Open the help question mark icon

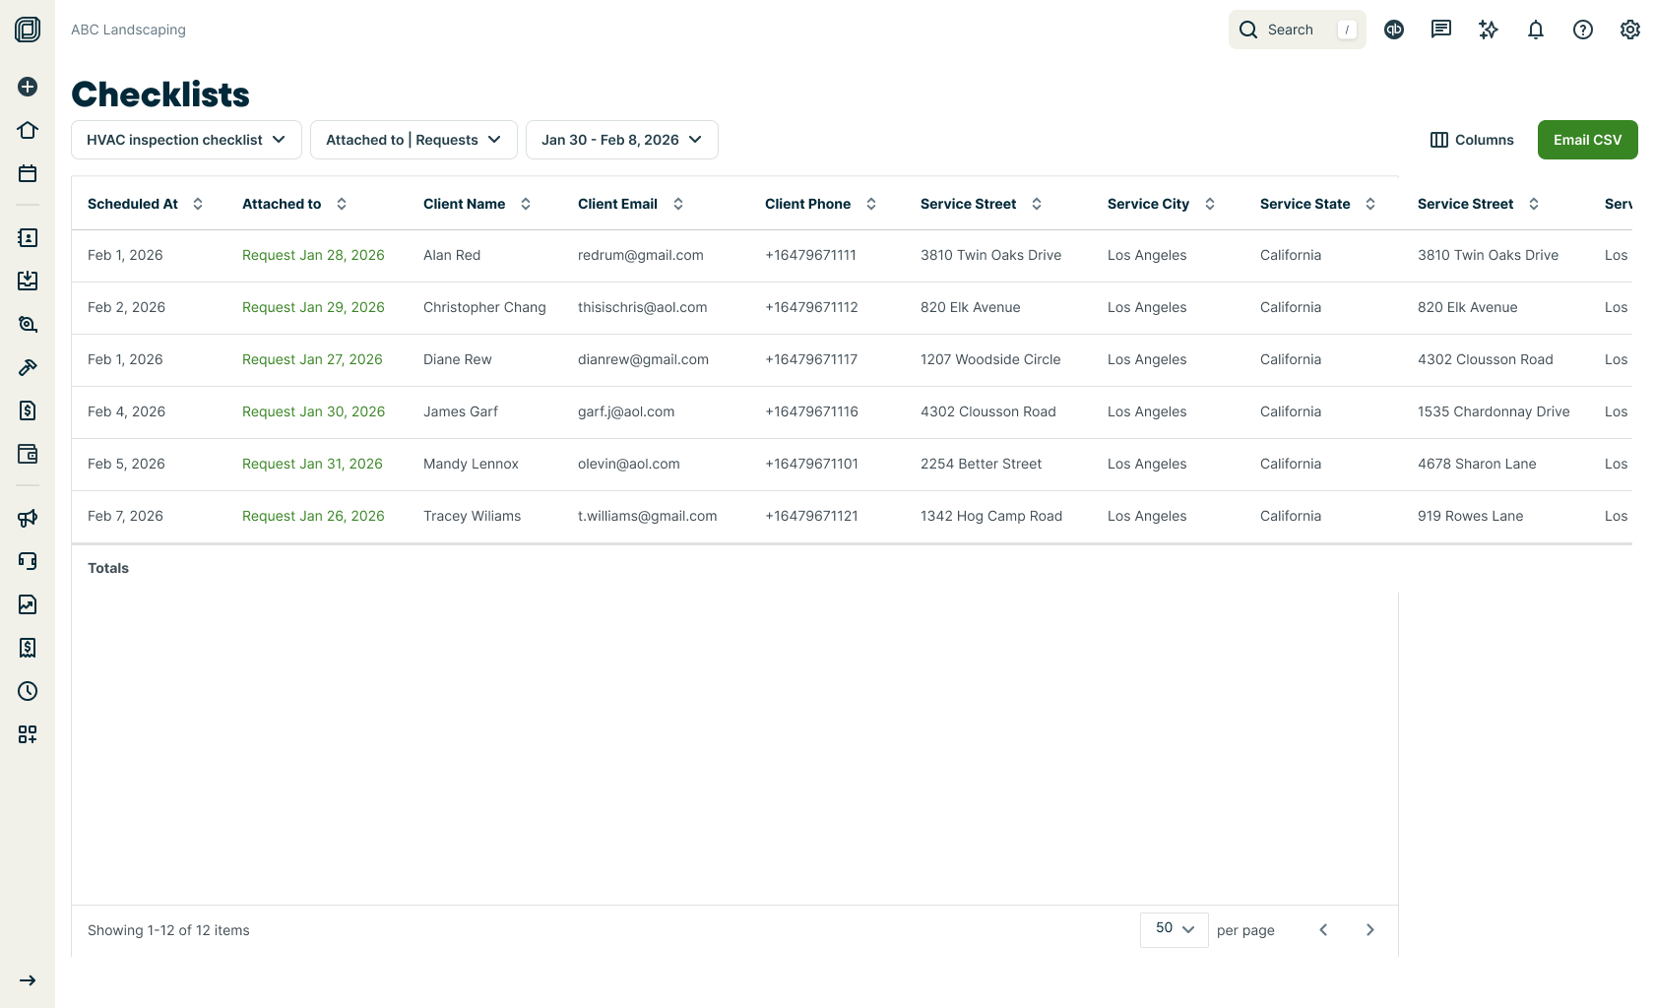coord(1582,30)
